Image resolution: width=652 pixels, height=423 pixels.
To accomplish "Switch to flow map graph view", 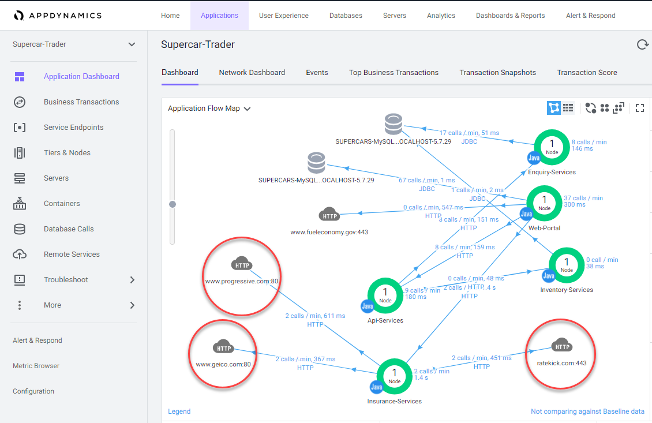I will [553, 108].
